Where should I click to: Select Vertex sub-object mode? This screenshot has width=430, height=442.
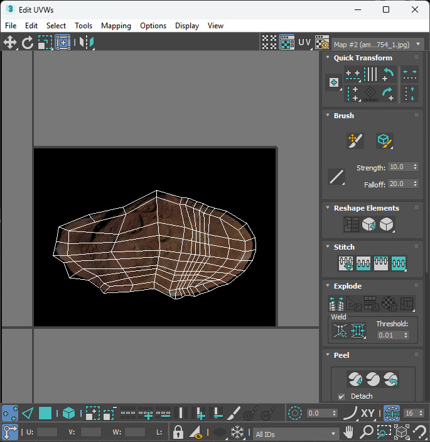coord(10,413)
